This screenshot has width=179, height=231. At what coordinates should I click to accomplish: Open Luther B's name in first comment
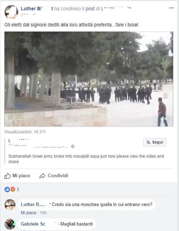33,205
